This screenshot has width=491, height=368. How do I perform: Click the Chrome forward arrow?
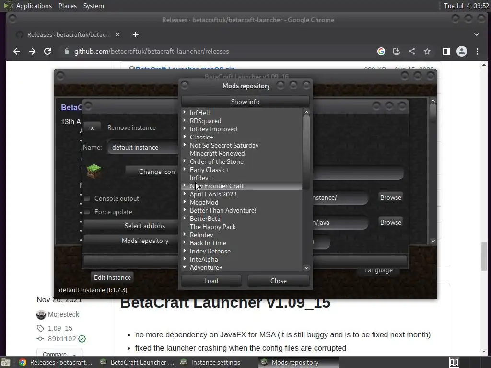[32, 51]
